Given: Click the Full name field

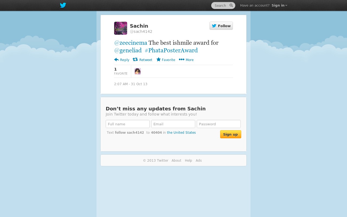Looking at the screenshot, I should [x=128, y=124].
